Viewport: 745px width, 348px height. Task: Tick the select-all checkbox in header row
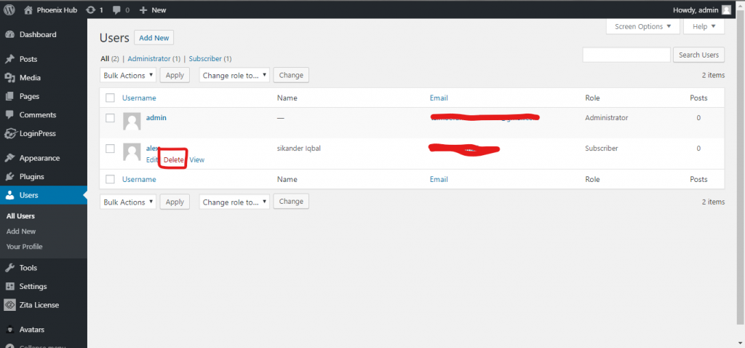[x=111, y=98]
